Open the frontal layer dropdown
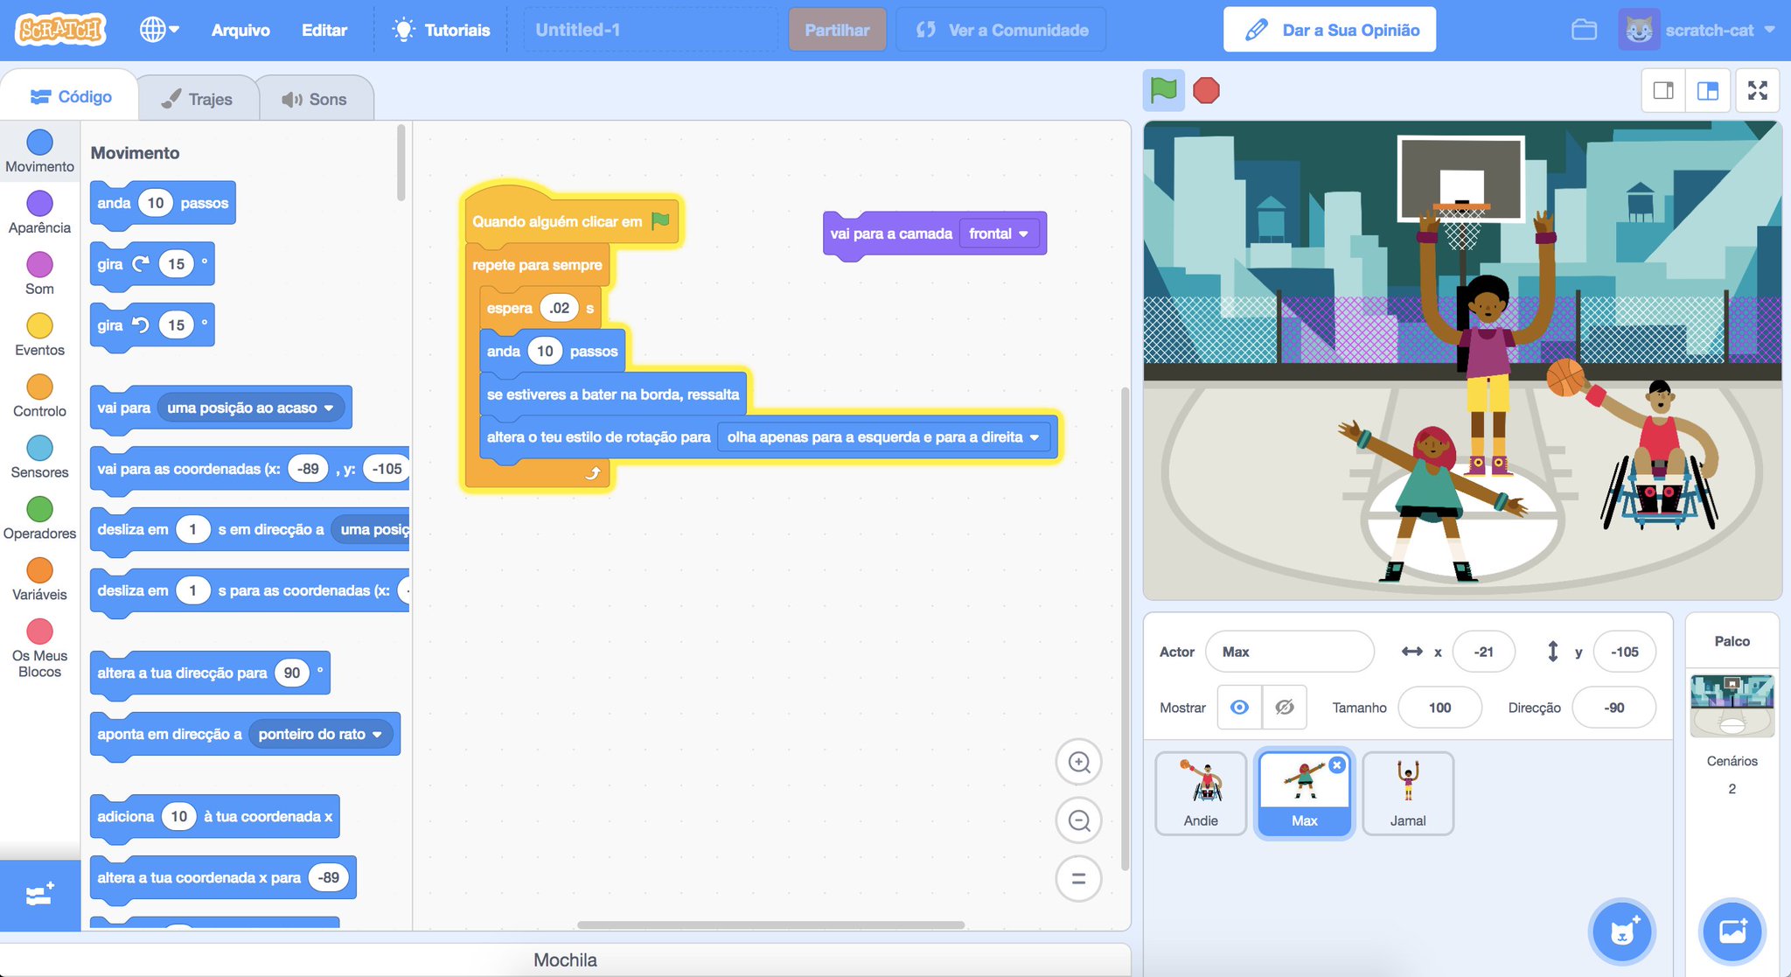 tap(999, 234)
